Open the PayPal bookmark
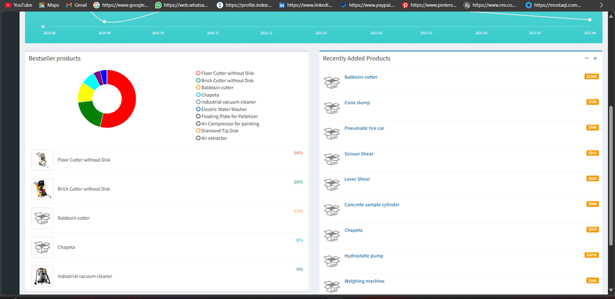 point(368,5)
